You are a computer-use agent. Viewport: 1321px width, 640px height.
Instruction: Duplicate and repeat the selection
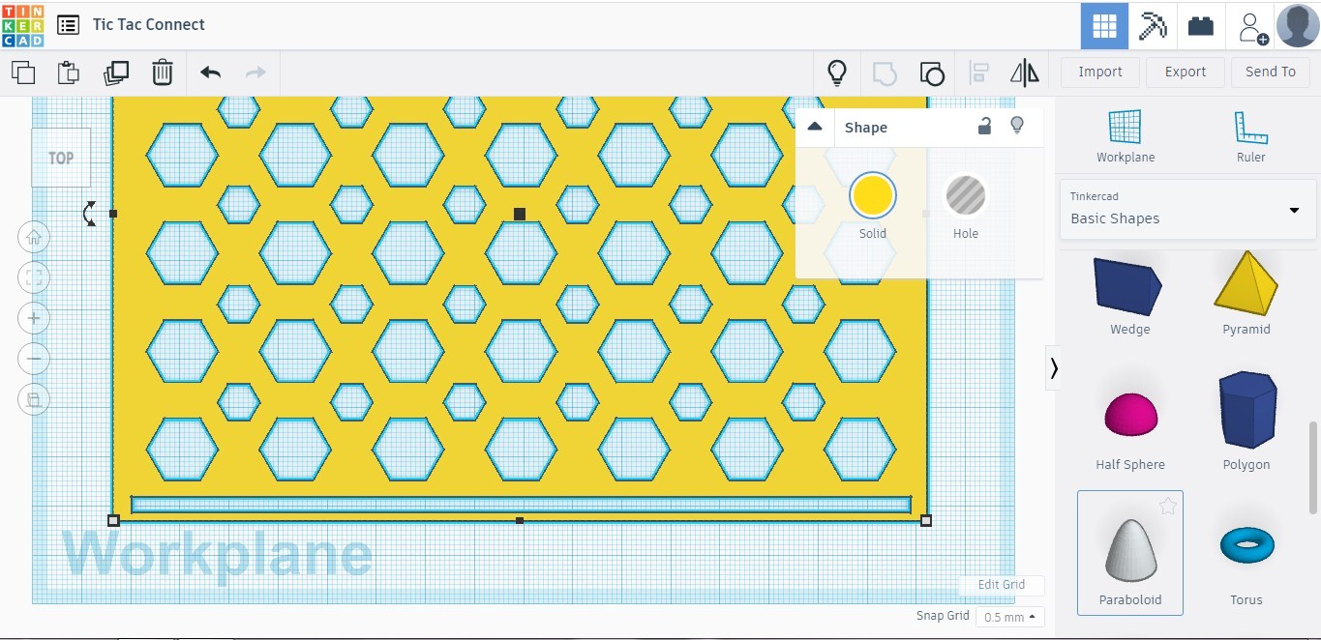point(116,73)
